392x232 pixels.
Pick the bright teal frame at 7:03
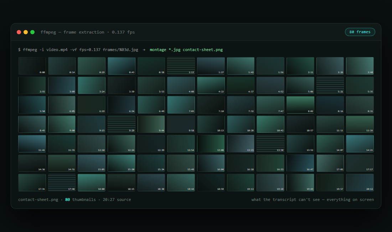(x=181, y=105)
